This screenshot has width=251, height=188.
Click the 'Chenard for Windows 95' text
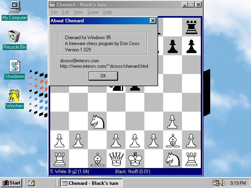click(88, 38)
